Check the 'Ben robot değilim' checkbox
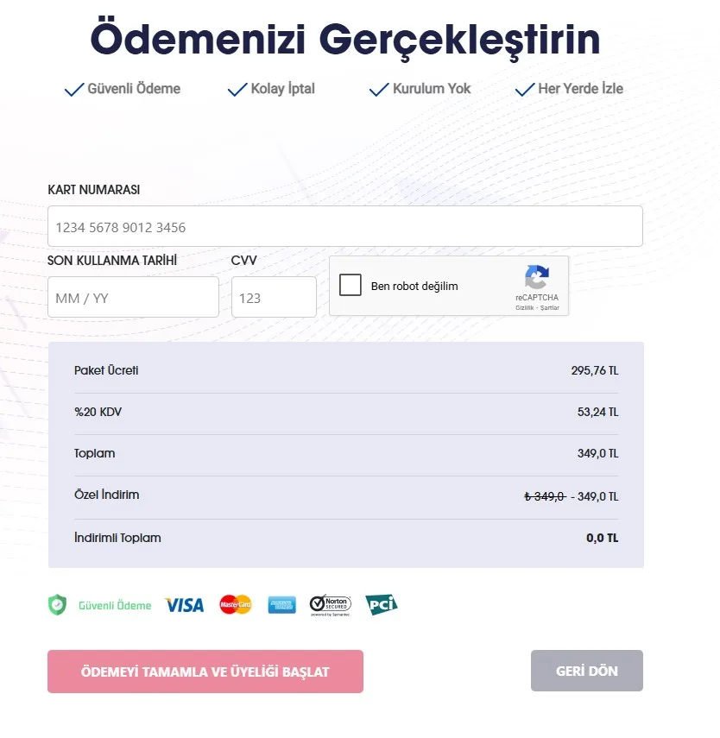Screen dimensions: 720x738 (x=351, y=286)
